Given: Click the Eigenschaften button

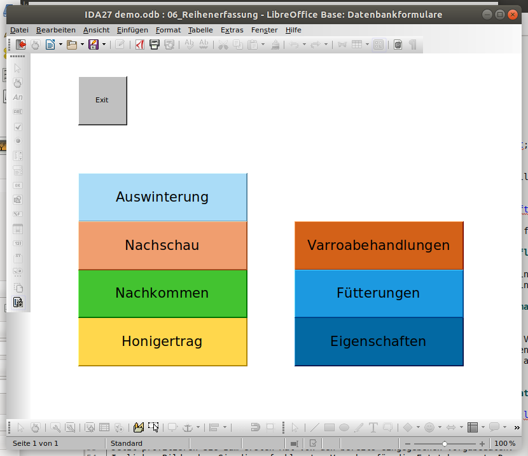Looking at the screenshot, I should tap(379, 342).
